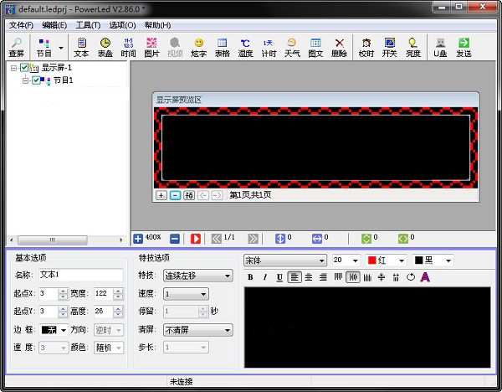Add a 图片 picture item
The image size is (502, 392).
(x=151, y=48)
